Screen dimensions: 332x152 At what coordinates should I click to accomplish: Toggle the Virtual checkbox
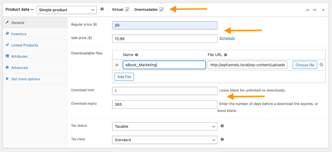click(x=127, y=10)
